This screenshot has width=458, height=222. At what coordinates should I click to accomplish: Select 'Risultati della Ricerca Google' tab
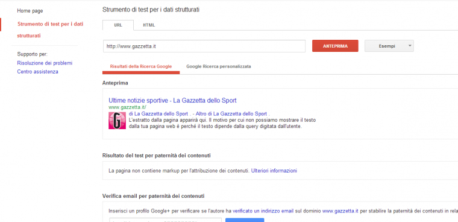tap(141, 66)
